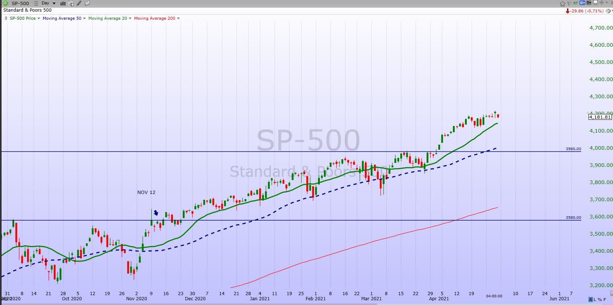
Task: Open the T dropdown button
Action: coord(589,3)
